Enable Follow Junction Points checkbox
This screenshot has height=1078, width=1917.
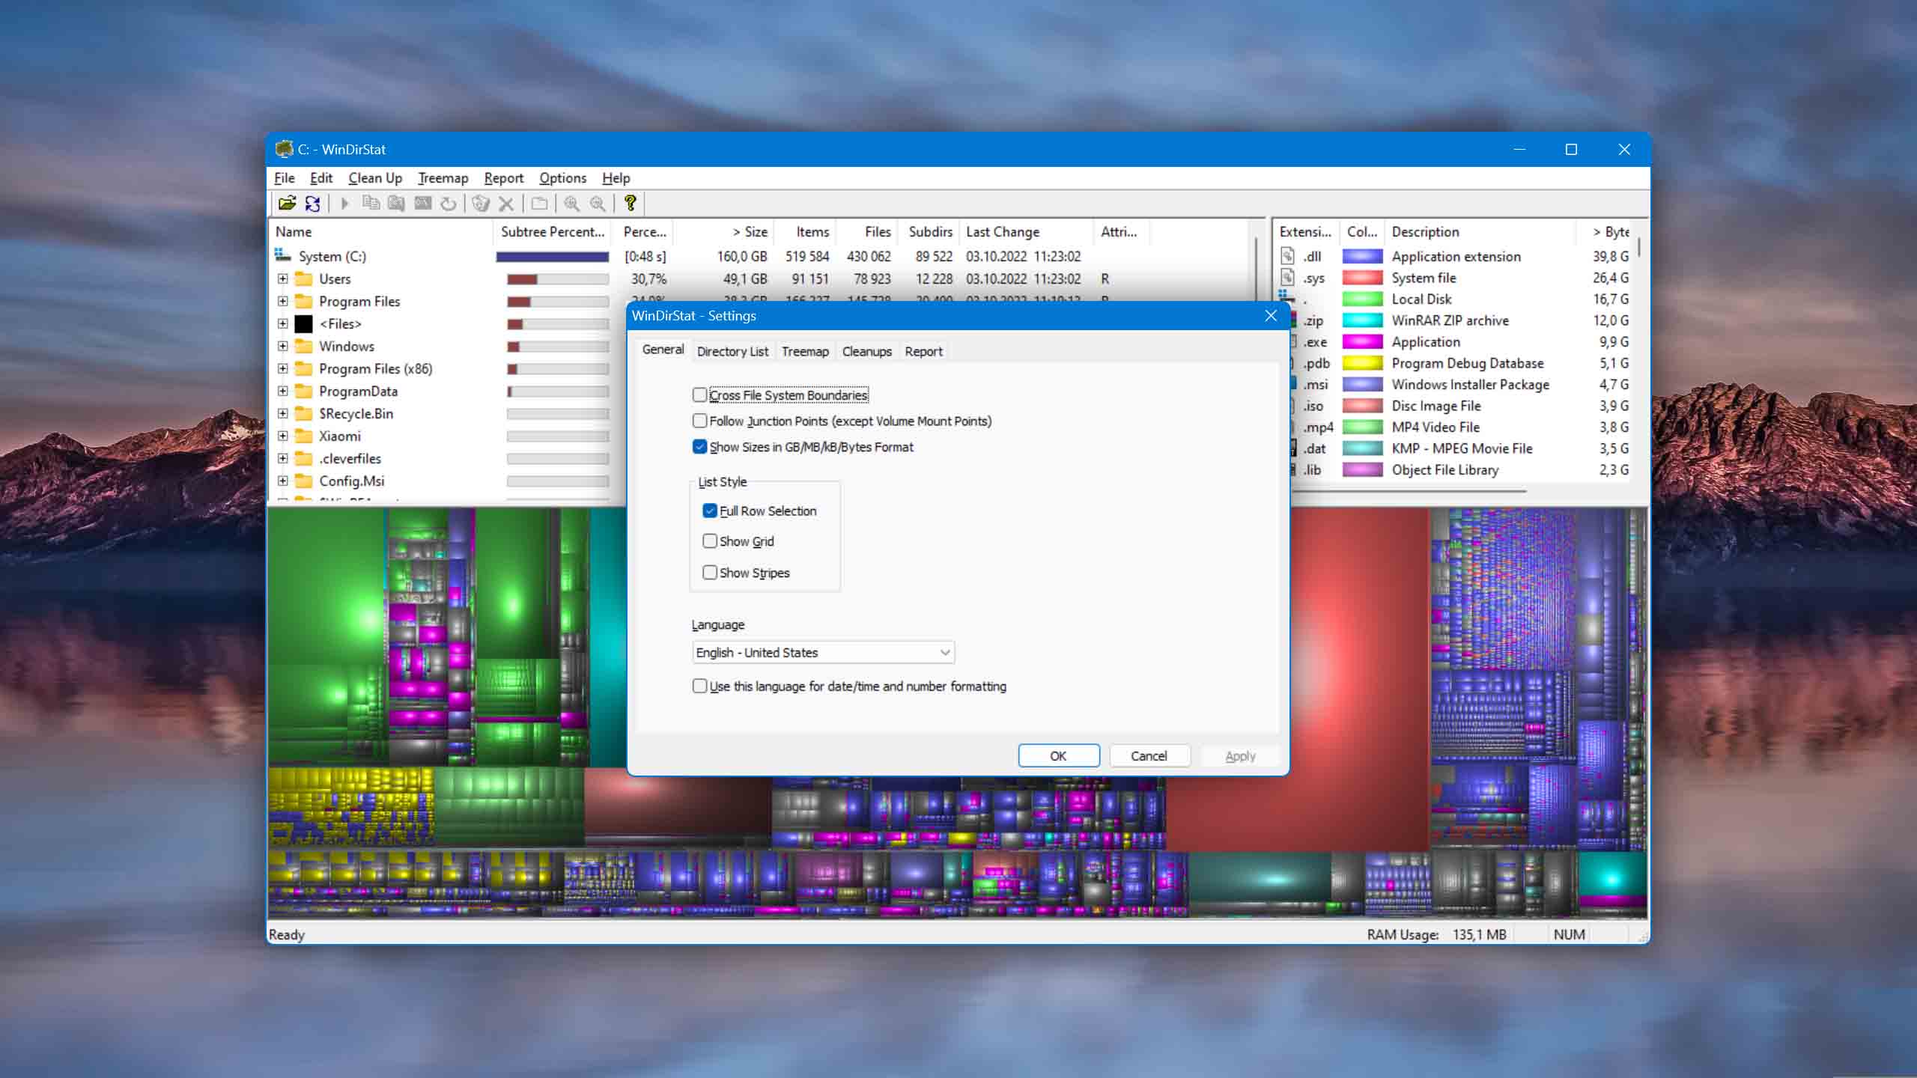[x=699, y=421]
